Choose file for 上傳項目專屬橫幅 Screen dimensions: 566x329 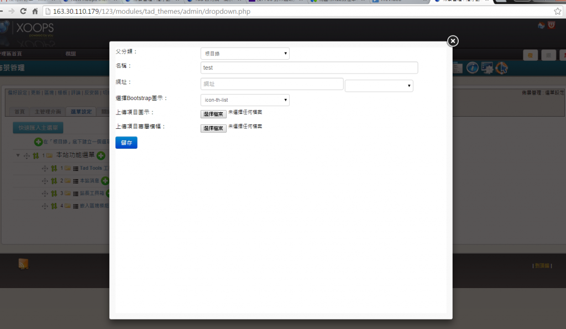click(x=213, y=128)
